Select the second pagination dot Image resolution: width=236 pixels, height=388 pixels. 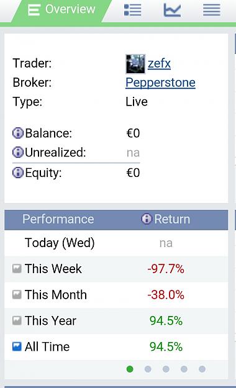[x=148, y=369]
